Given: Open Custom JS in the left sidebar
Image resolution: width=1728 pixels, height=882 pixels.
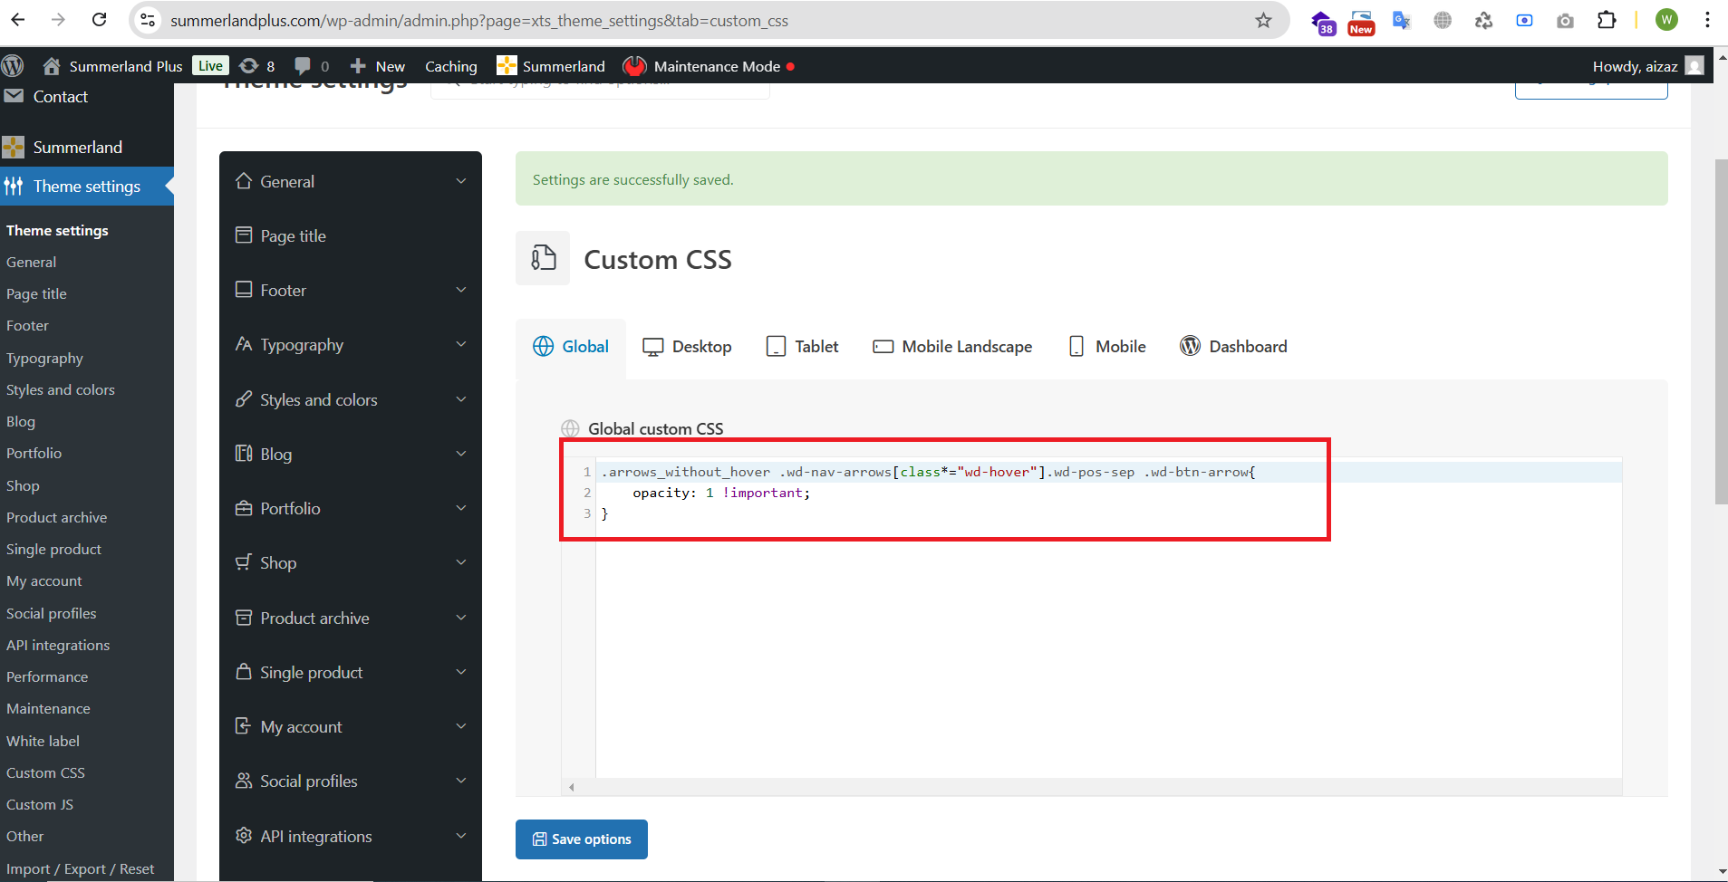Looking at the screenshot, I should tap(40, 804).
